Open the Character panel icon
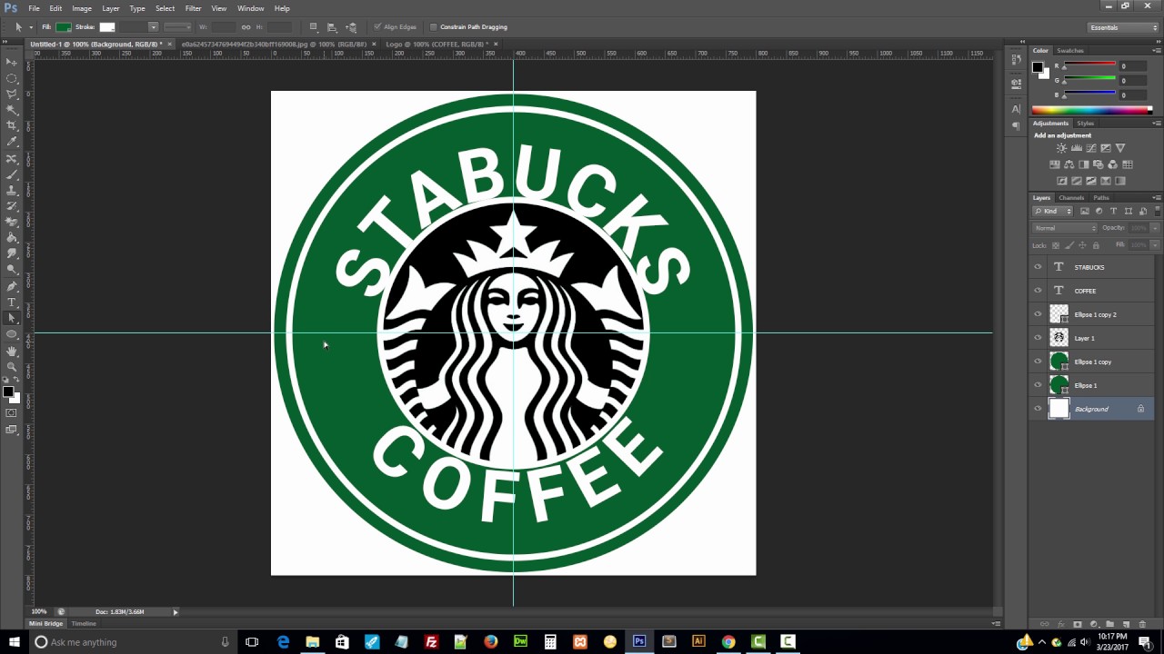 [1016, 109]
